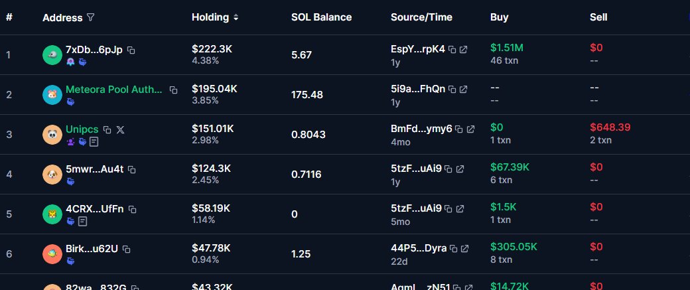Click the note tag under Unipcs
The width and height of the screenshot is (690, 290).
coord(94,142)
